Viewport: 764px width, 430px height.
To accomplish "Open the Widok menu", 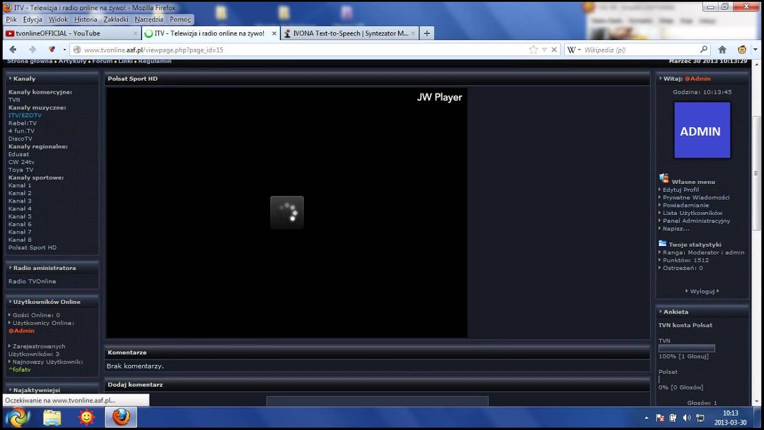I will tap(58, 19).
